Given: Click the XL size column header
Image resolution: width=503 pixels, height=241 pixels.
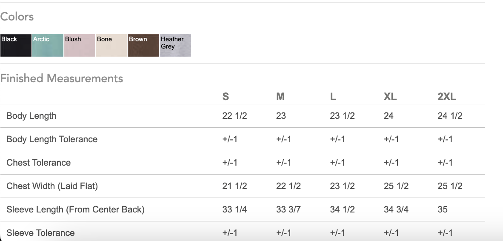Looking at the screenshot, I should 390,97.
